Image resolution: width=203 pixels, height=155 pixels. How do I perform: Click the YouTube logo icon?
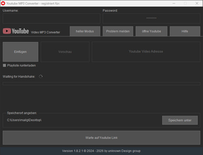click(7, 31)
